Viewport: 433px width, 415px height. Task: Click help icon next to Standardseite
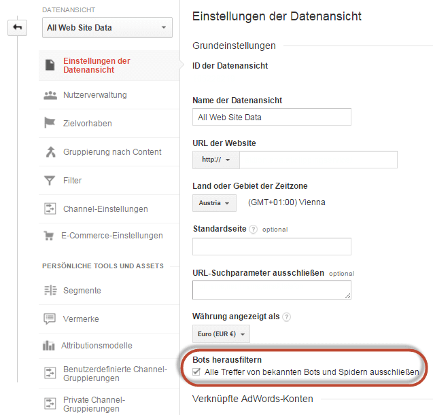pyautogui.click(x=253, y=230)
